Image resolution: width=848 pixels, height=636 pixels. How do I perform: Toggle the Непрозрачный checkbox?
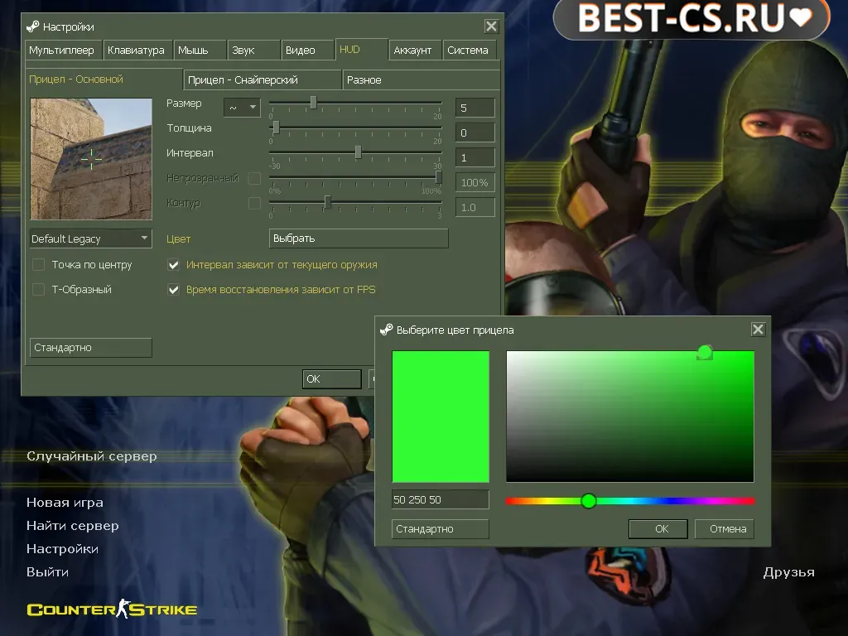coord(254,178)
